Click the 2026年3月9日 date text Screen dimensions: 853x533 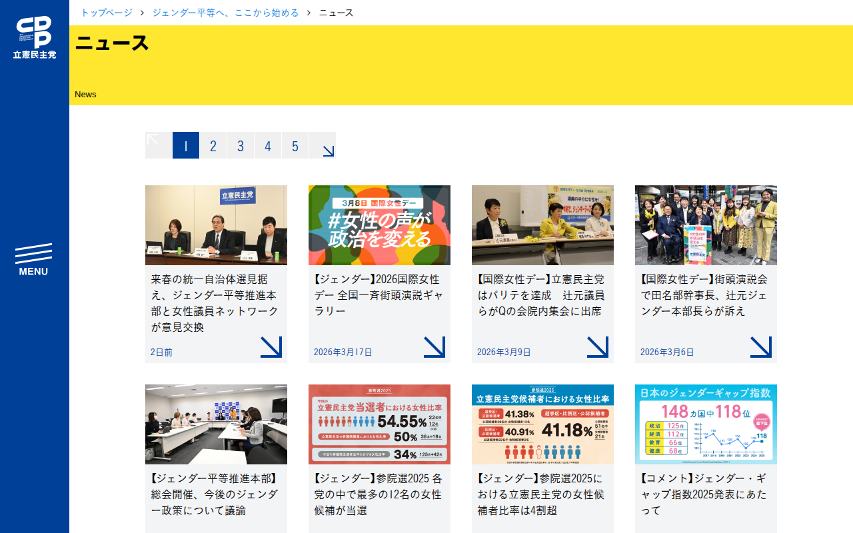(504, 352)
